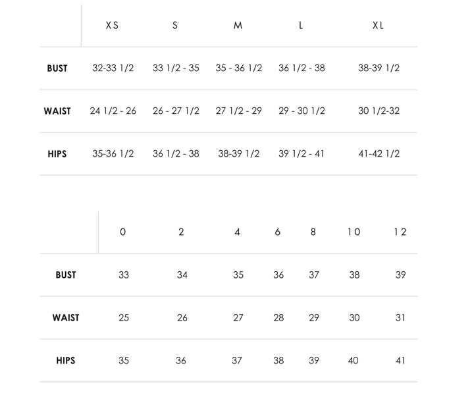The image size is (474, 395).
Task: Click the waist value 28 for size 6
Action: [x=278, y=318]
